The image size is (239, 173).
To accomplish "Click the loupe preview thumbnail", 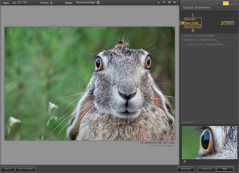I will (209, 143).
